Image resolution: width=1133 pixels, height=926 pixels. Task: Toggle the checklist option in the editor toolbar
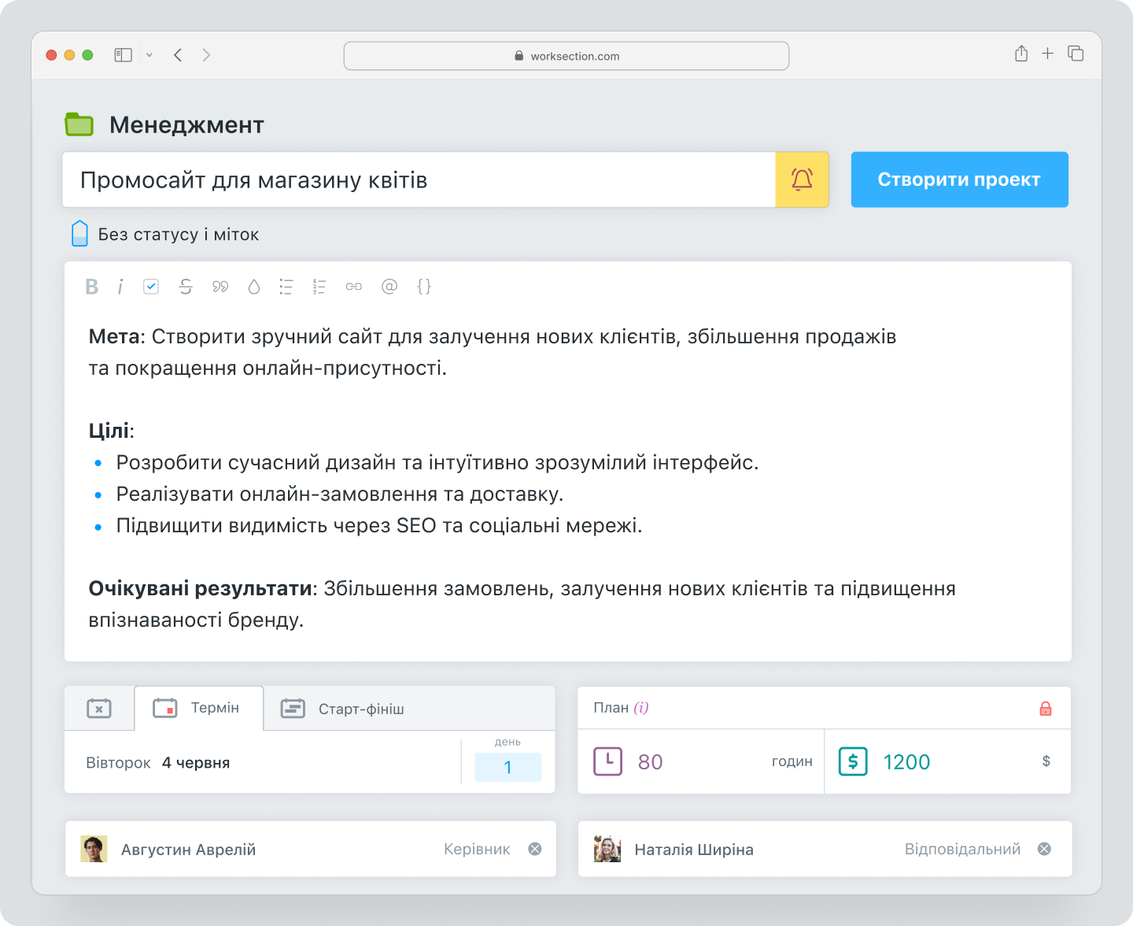(151, 287)
